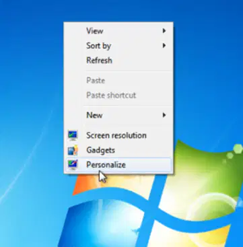Open the Sort by submenu
Image resolution: width=243 pixels, height=247 pixels.
coord(118,46)
